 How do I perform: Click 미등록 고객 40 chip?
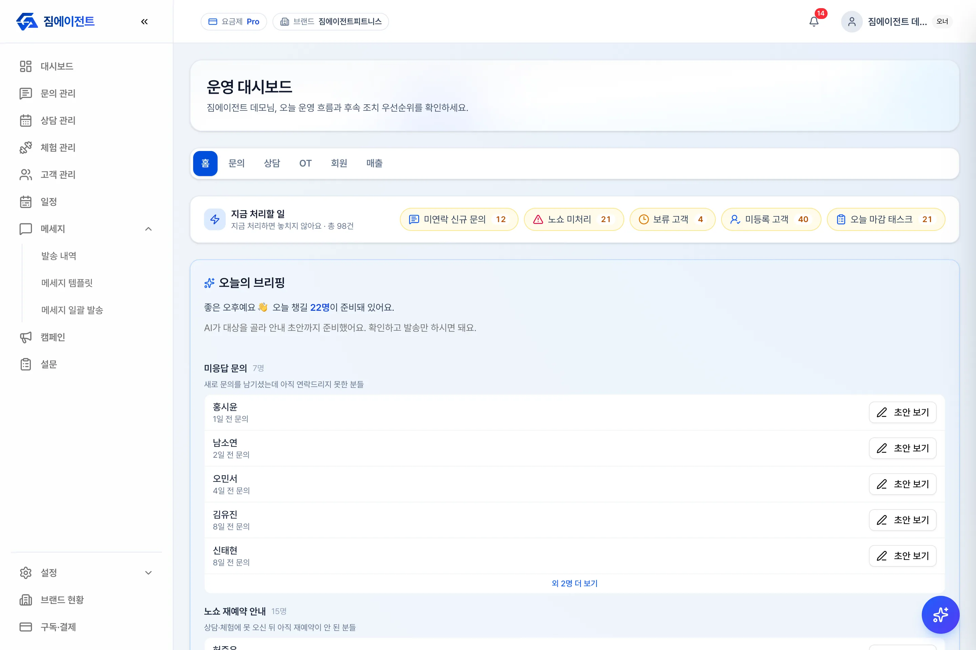coord(771,219)
